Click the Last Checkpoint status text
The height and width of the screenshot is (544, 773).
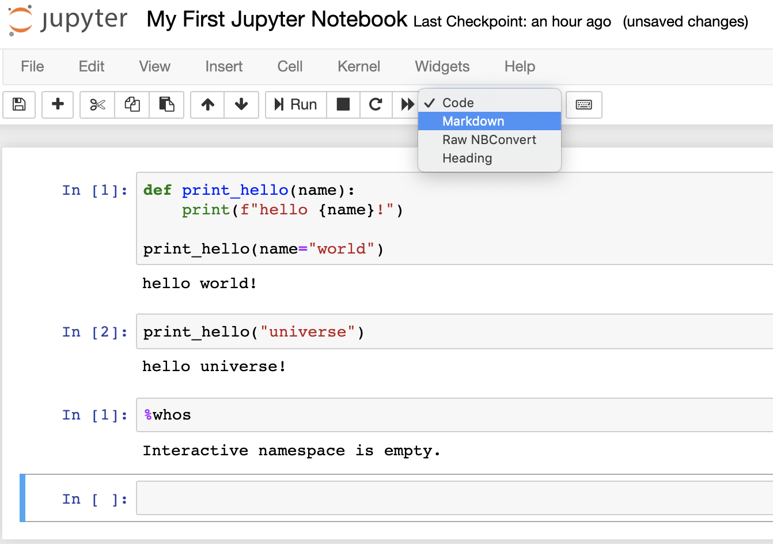click(x=512, y=21)
